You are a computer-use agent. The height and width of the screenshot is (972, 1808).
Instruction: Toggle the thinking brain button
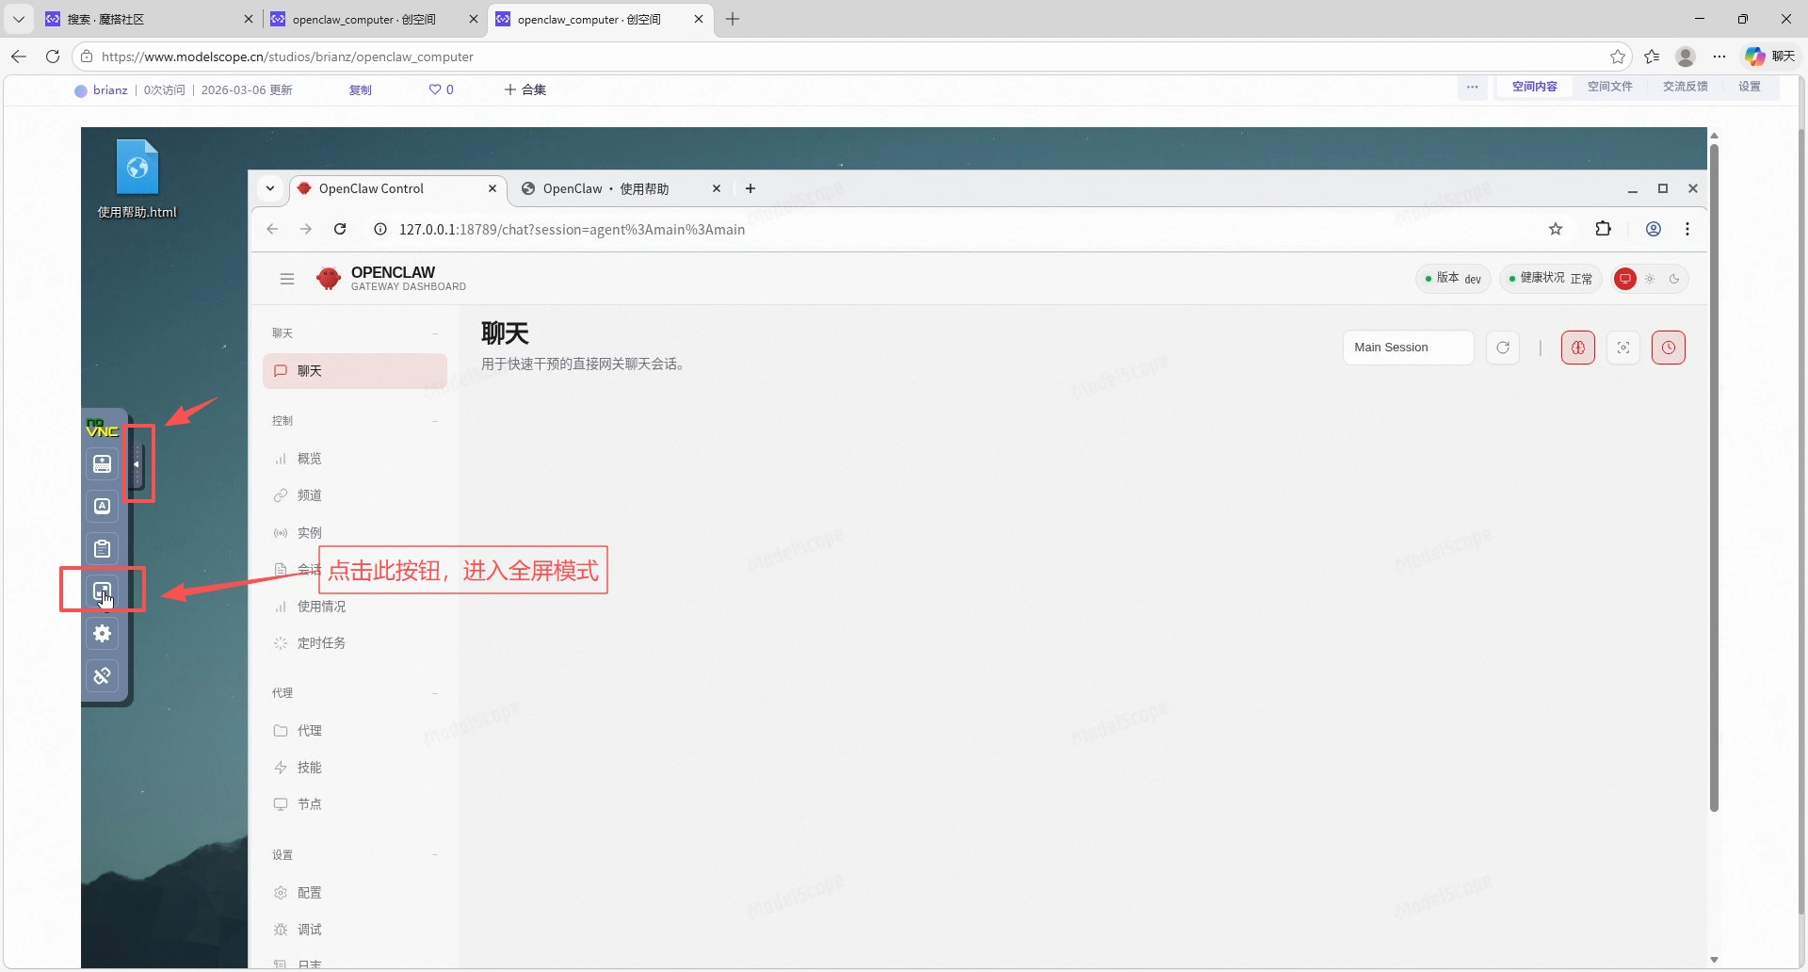(1578, 348)
